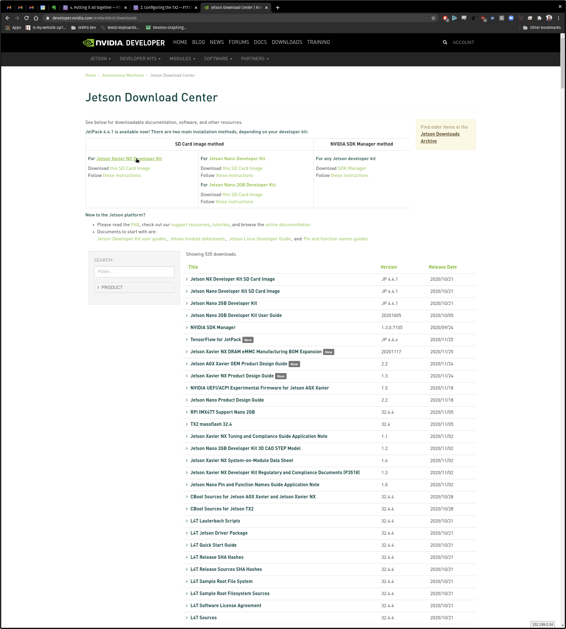This screenshot has width=566, height=629.
Task: Open the IKRPG Dev bookmarks folder
Action: coord(83,28)
